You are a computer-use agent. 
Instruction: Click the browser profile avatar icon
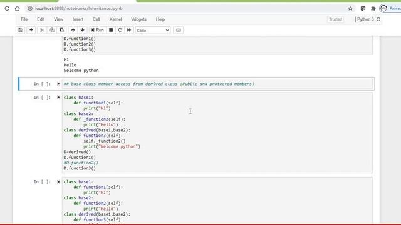point(383,8)
